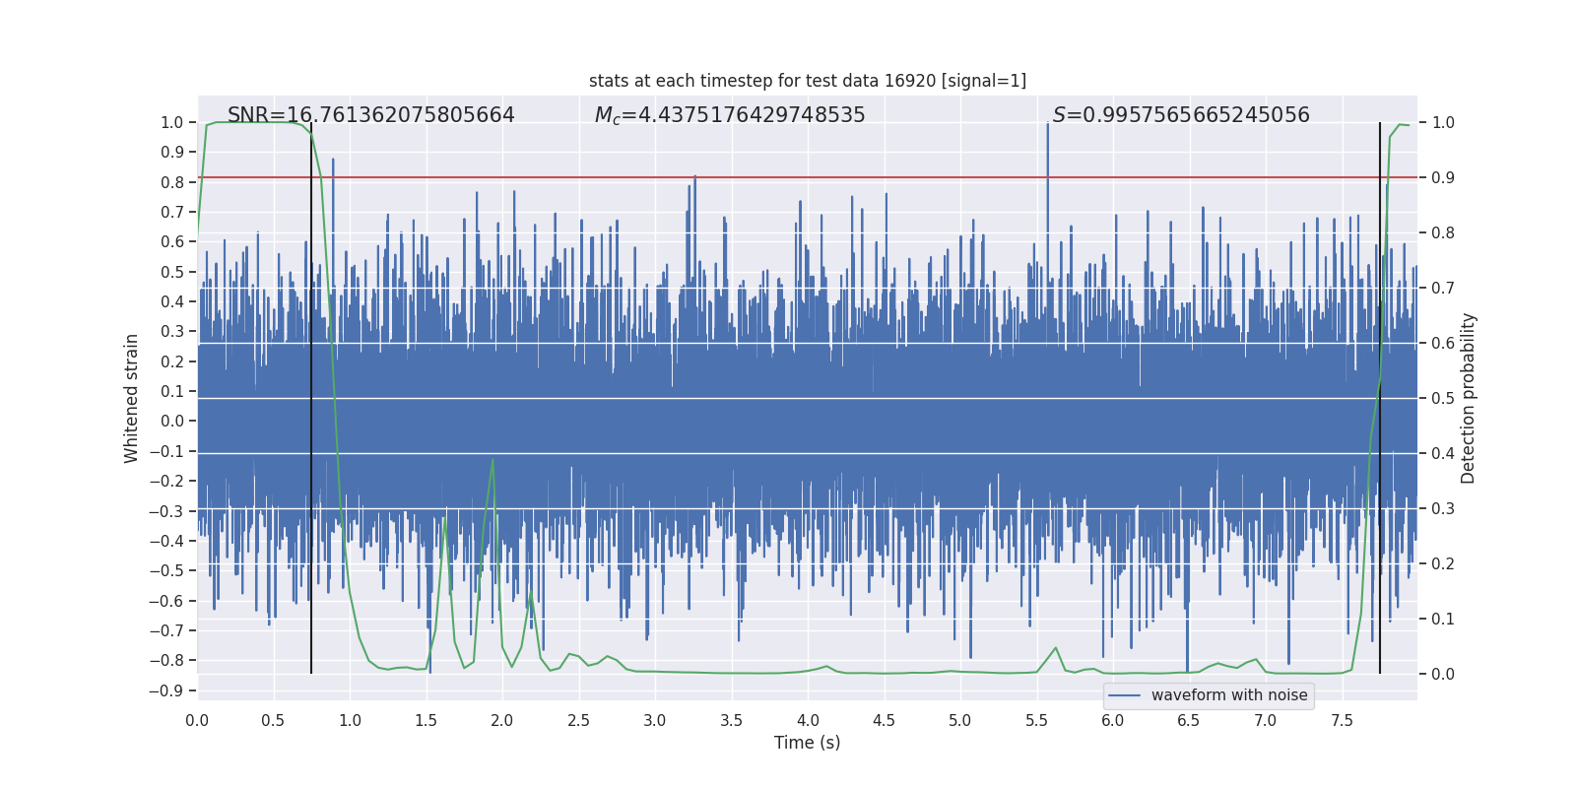This screenshot has height=788, width=1576.
Task: Click the plot title mentioning test data 16920
Action: click(808, 81)
